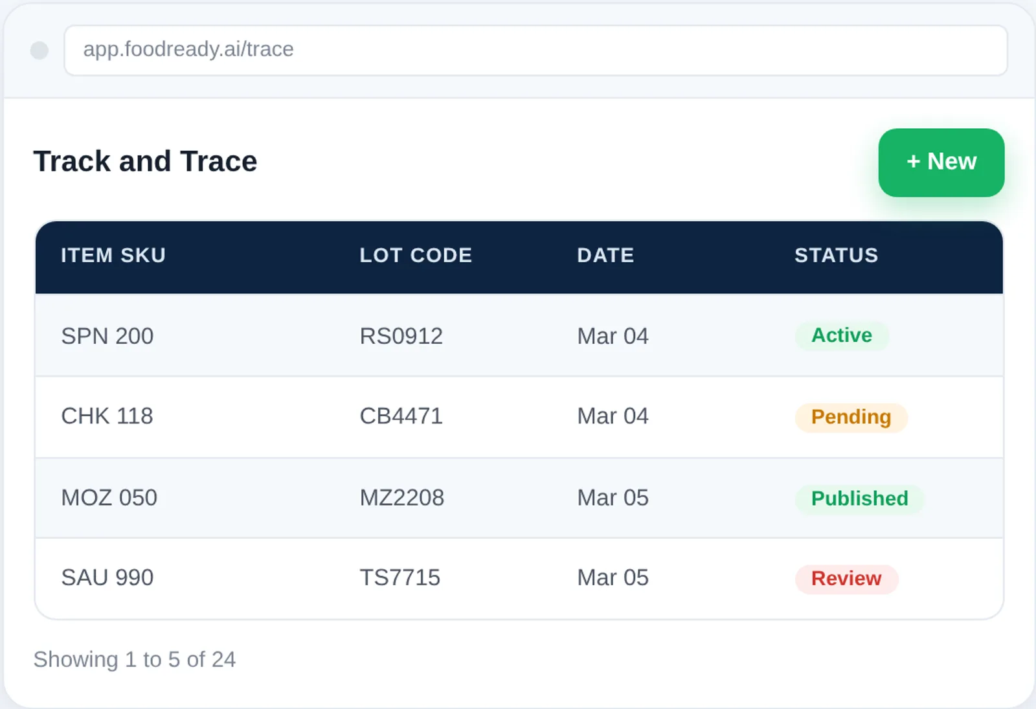Open the SAU 990 item

pyautogui.click(x=107, y=577)
